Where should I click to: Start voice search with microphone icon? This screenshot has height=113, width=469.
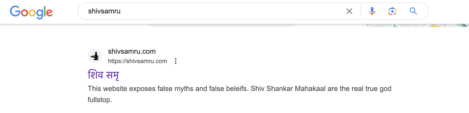click(x=372, y=11)
